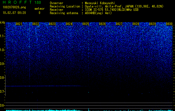Viewport: 175px width, 111px height.
Task: Click the 0.7 frequency axis label
Action: pyautogui.click(x=2, y=92)
